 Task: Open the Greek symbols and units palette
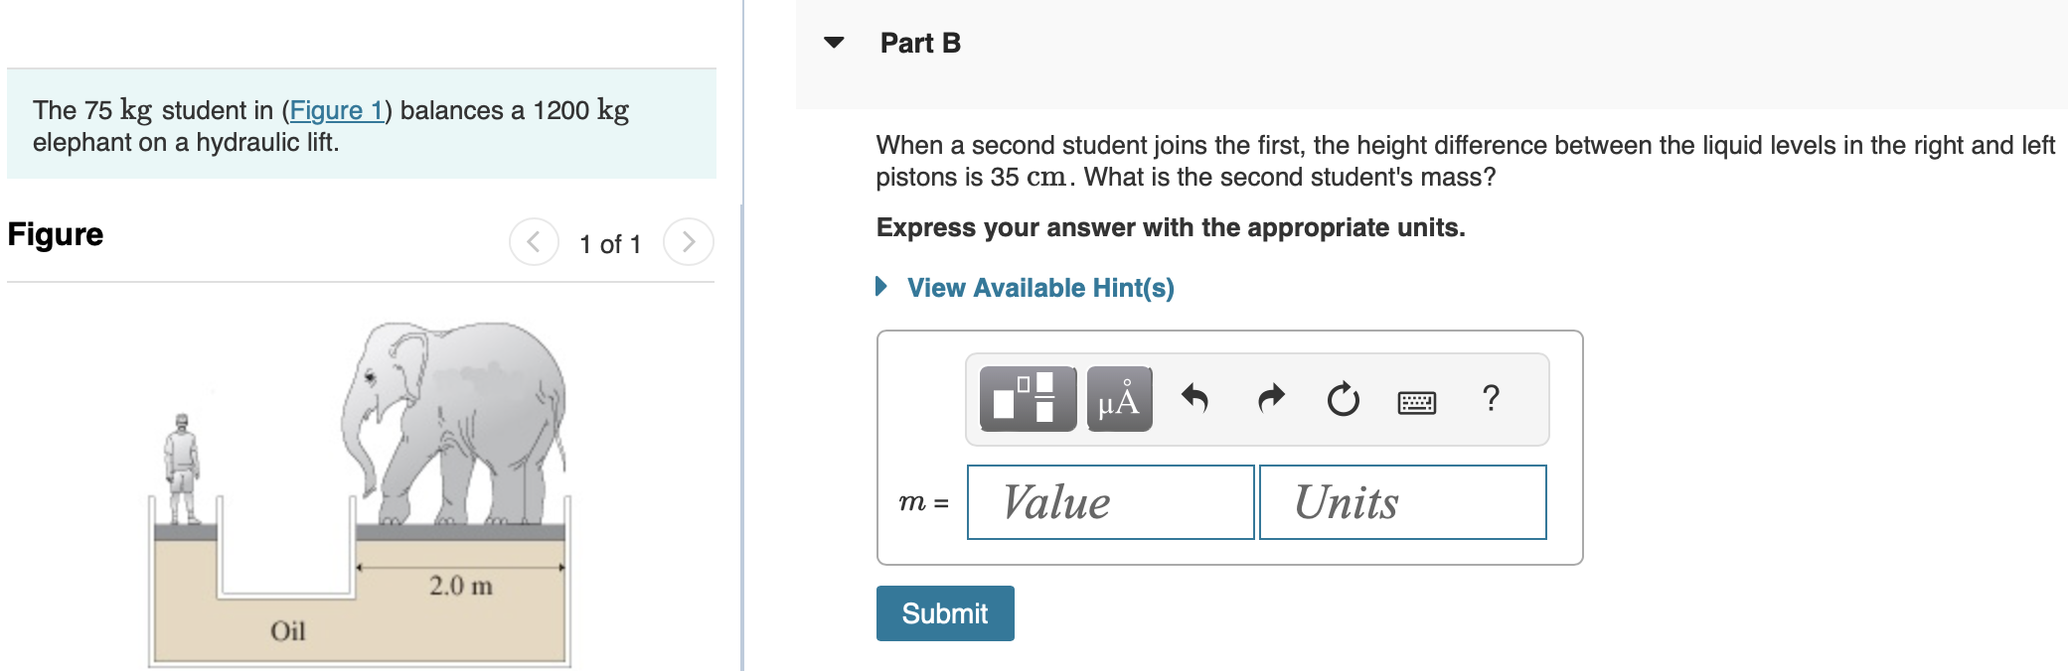pyautogui.click(x=1119, y=399)
